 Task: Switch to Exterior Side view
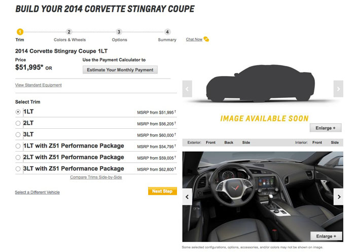pos(246,142)
